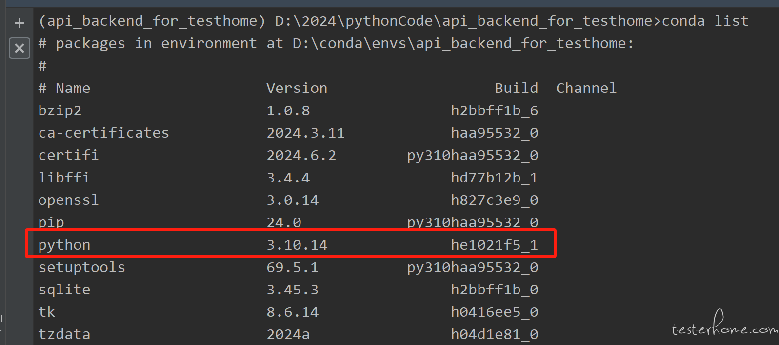Click the 'Channel' column header
Viewport: 779px width, 345px height.
click(x=586, y=88)
